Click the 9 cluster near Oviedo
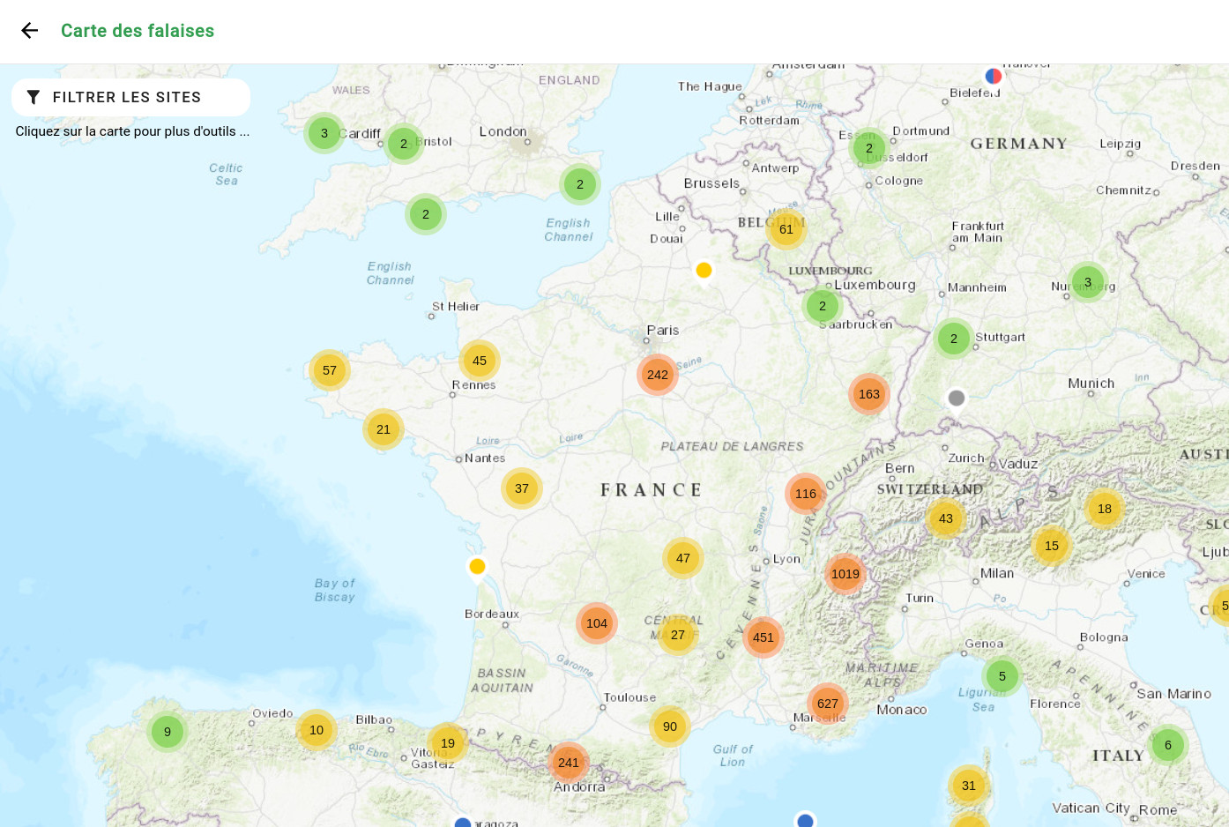The image size is (1229, 827). 168,732
